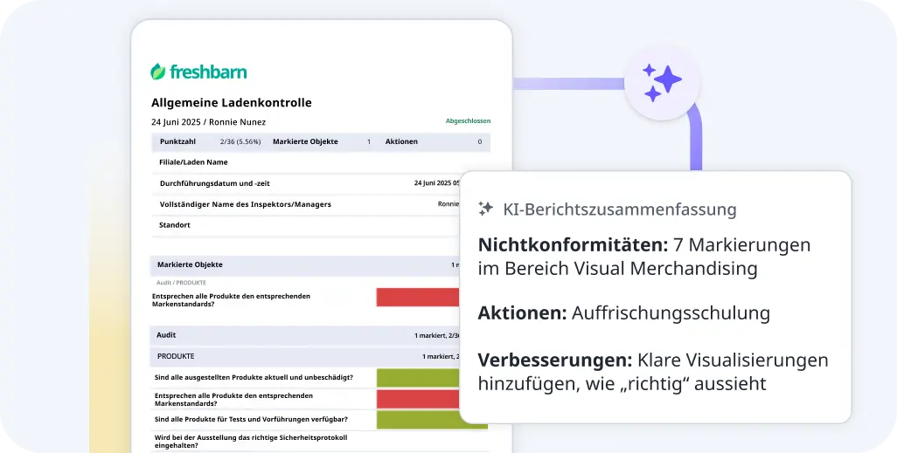The image size is (897, 453).
Task: Expand the Markierte Objekte section header
Action: coord(190,264)
